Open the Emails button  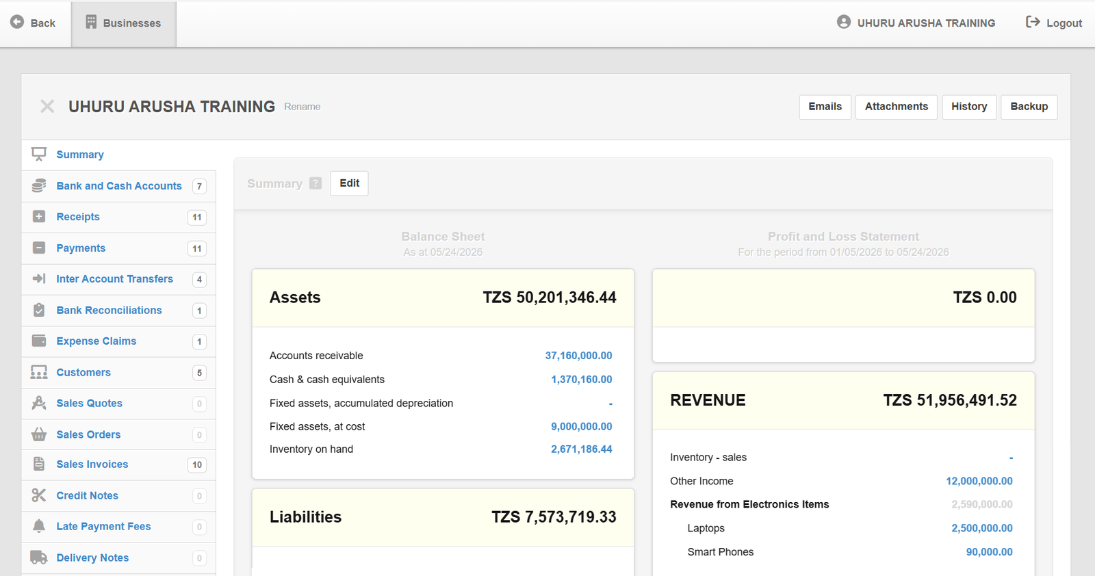[825, 107]
